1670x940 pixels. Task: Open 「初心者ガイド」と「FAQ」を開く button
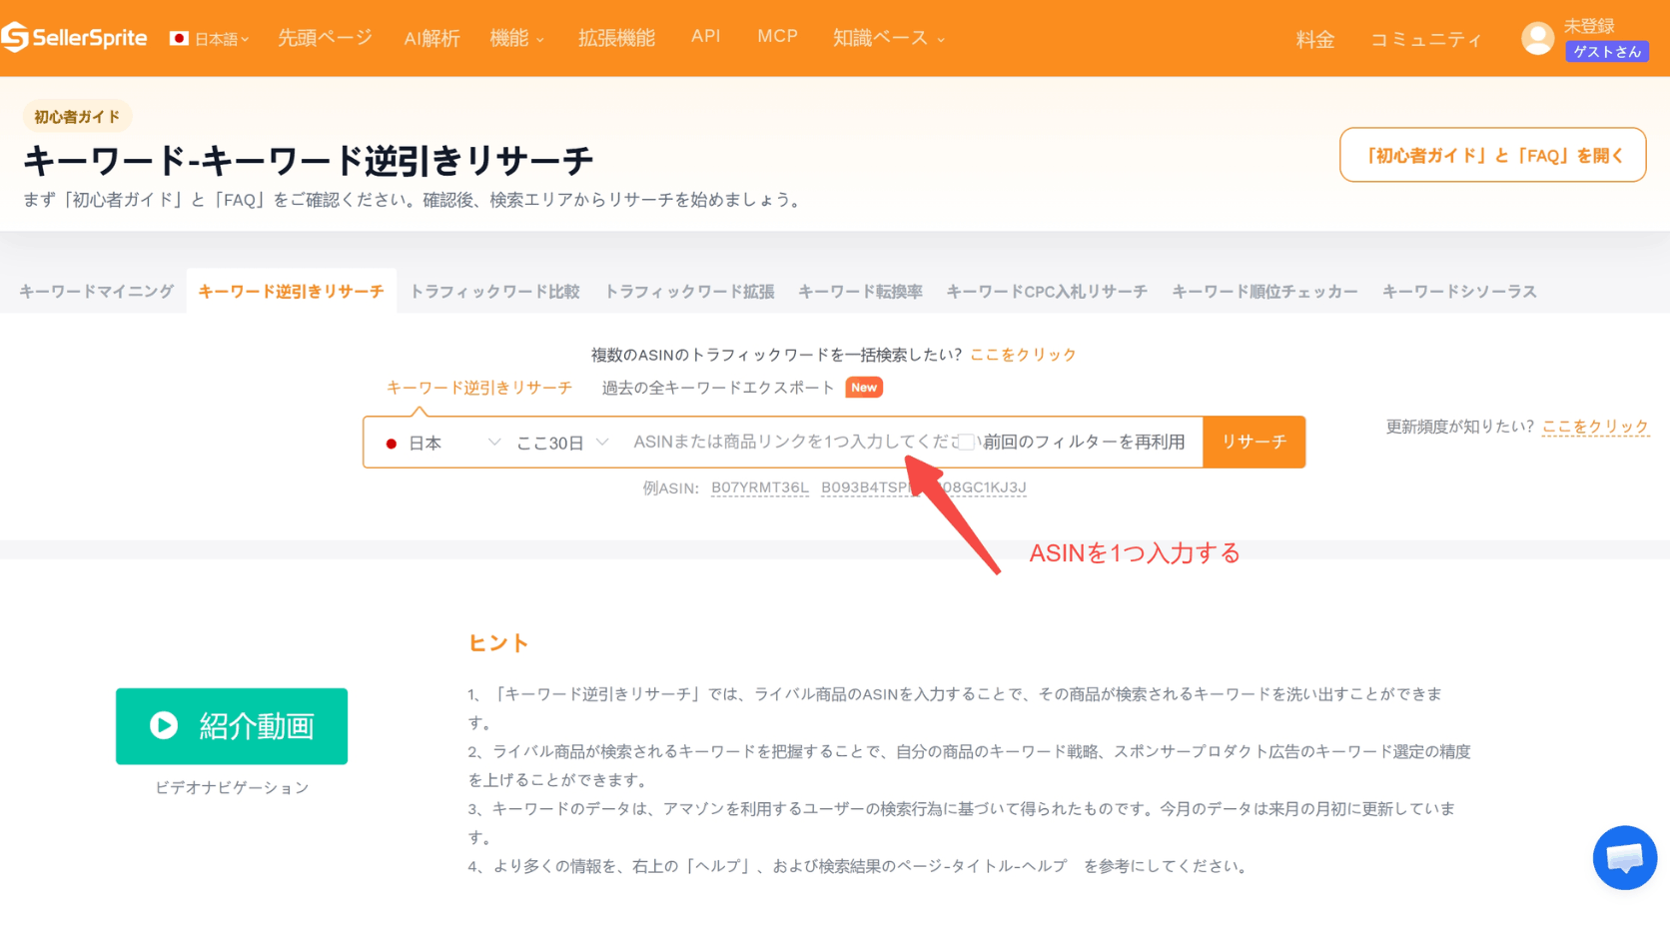click(x=1492, y=155)
